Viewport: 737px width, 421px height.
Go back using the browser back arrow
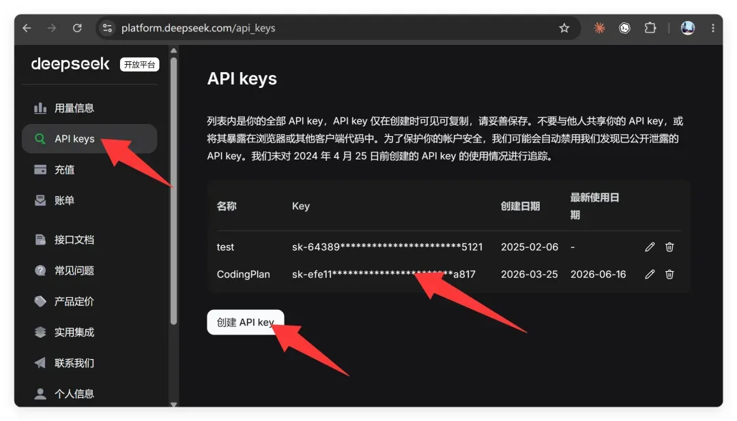[27, 28]
